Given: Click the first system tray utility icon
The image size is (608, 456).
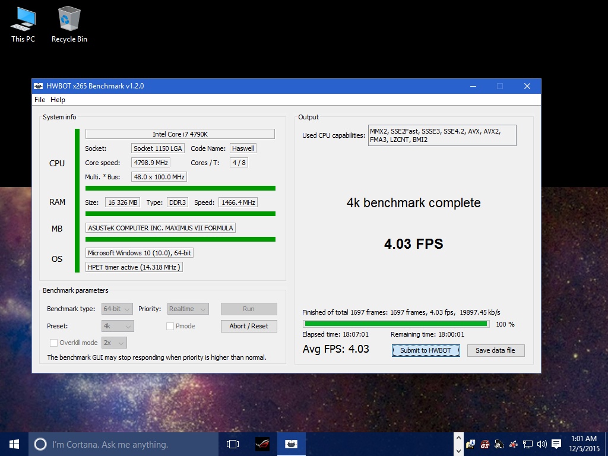Looking at the screenshot, I should 471,444.
